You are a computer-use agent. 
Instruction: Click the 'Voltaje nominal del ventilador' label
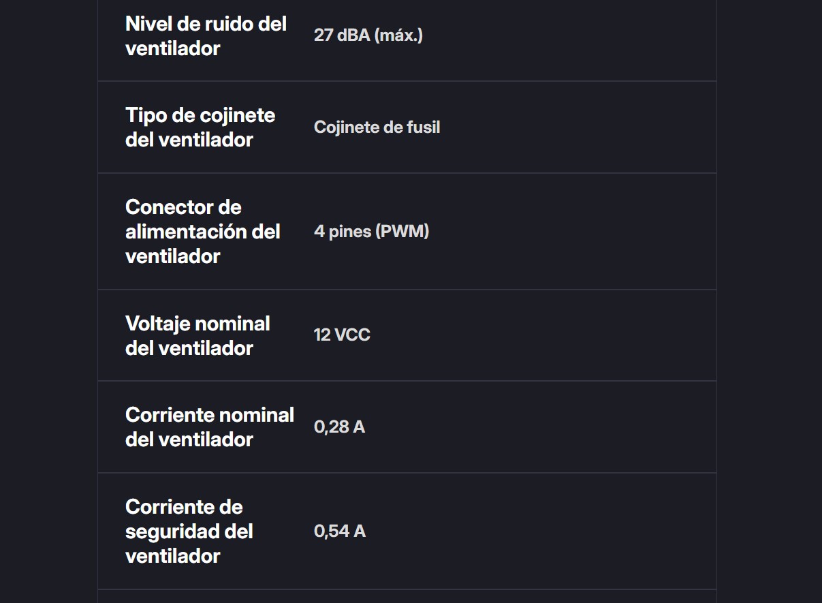(x=197, y=336)
